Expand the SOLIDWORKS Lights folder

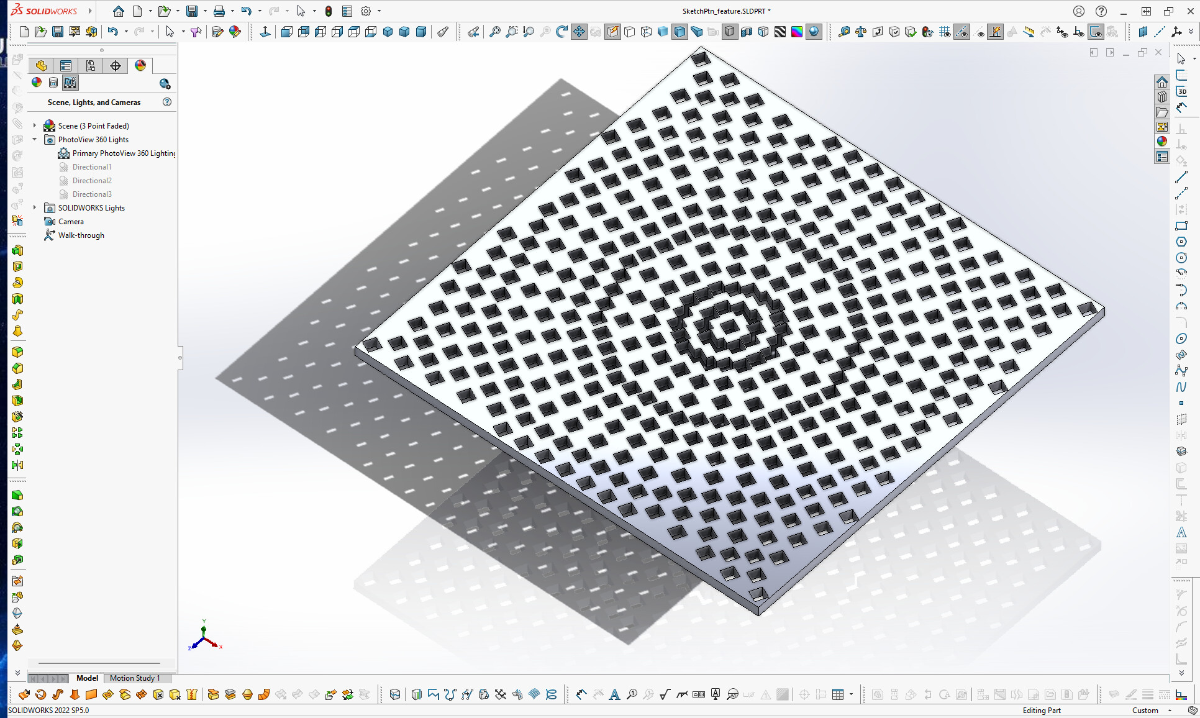pos(35,208)
